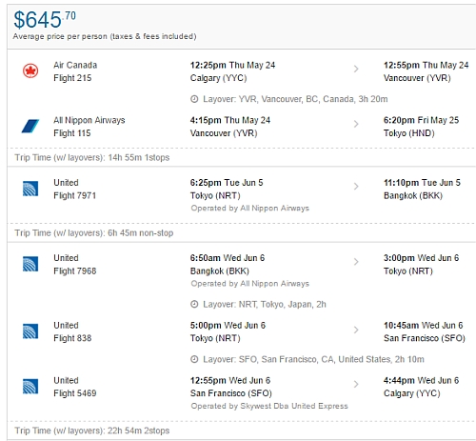
Task: Click the arrow chevron on Vancouver to Tokyo
Action: pyautogui.click(x=356, y=124)
